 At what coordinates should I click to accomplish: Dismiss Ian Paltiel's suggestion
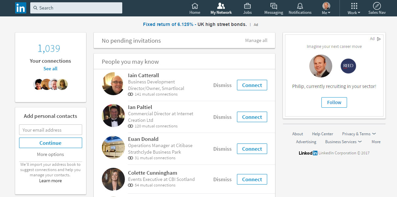[x=222, y=117]
